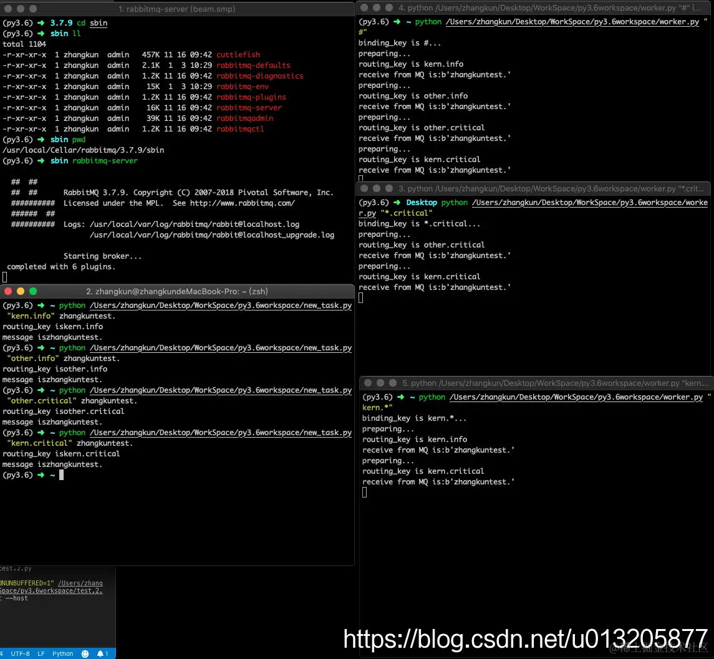Maximize the zsh window using green button
Screen dimensions: 714x659
[x=33, y=292]
